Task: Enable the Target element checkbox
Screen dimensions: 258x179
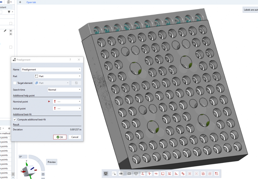Action: pos(15,83)
